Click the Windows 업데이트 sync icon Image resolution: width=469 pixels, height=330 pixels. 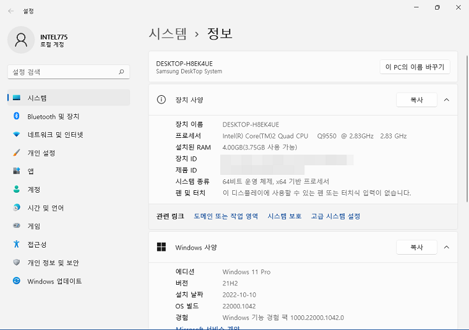(x=17, y=281)
